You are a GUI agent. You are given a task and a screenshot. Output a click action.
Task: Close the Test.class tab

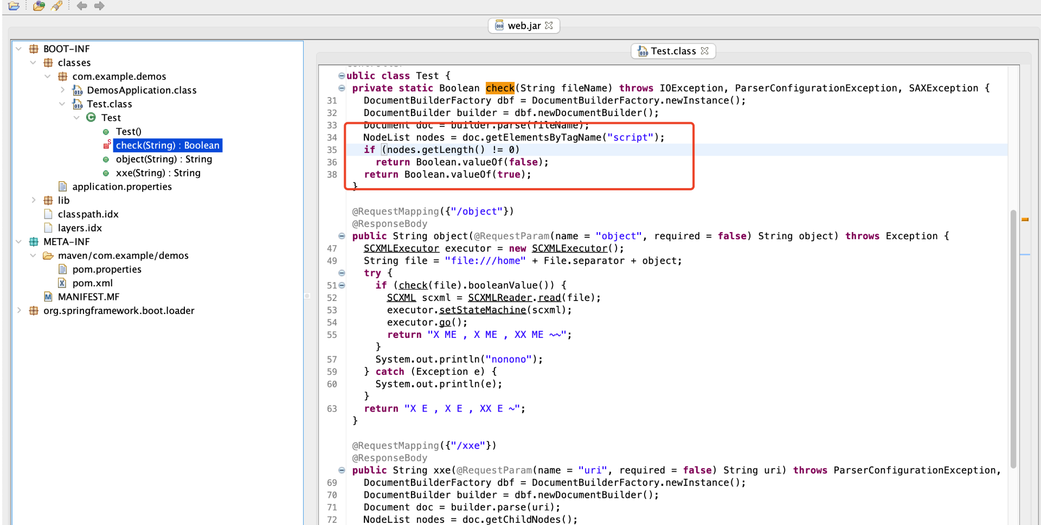point(704,50)
